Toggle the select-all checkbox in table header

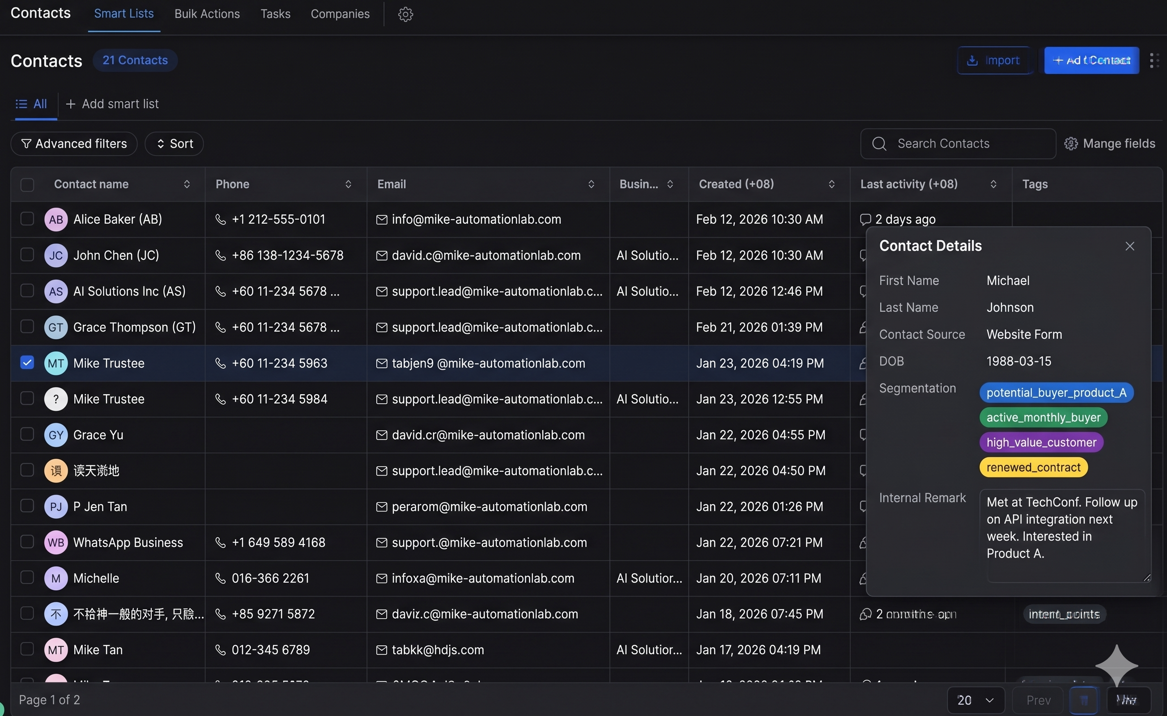[27, 184]
